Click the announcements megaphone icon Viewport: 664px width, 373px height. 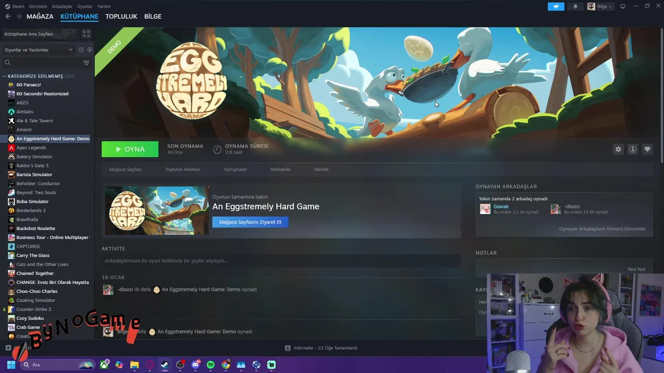[556, 6]
